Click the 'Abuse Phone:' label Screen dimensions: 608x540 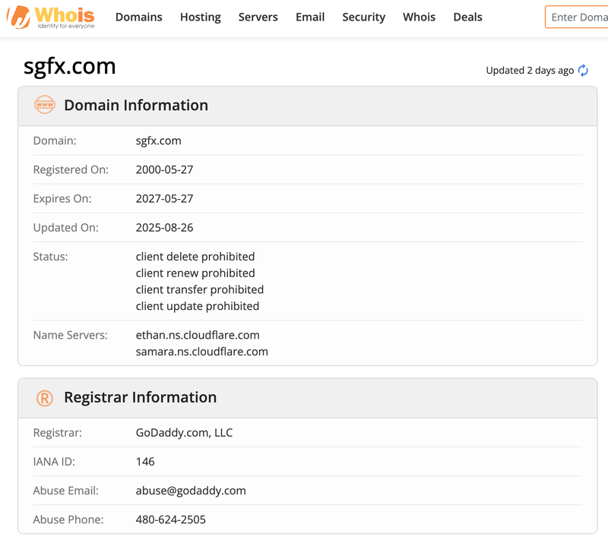68,519
